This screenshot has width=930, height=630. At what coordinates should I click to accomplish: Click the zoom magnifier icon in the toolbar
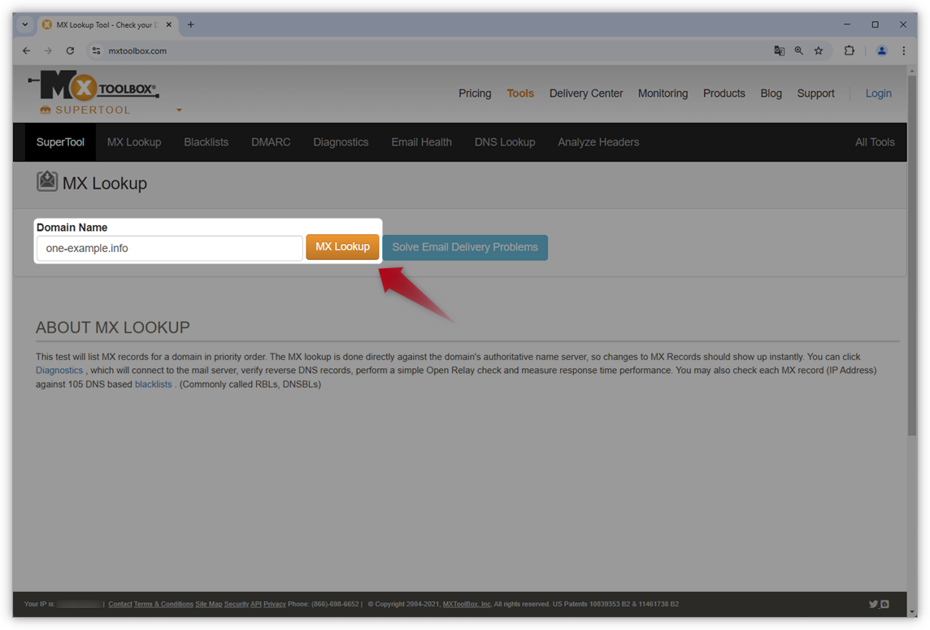(798, 50)
